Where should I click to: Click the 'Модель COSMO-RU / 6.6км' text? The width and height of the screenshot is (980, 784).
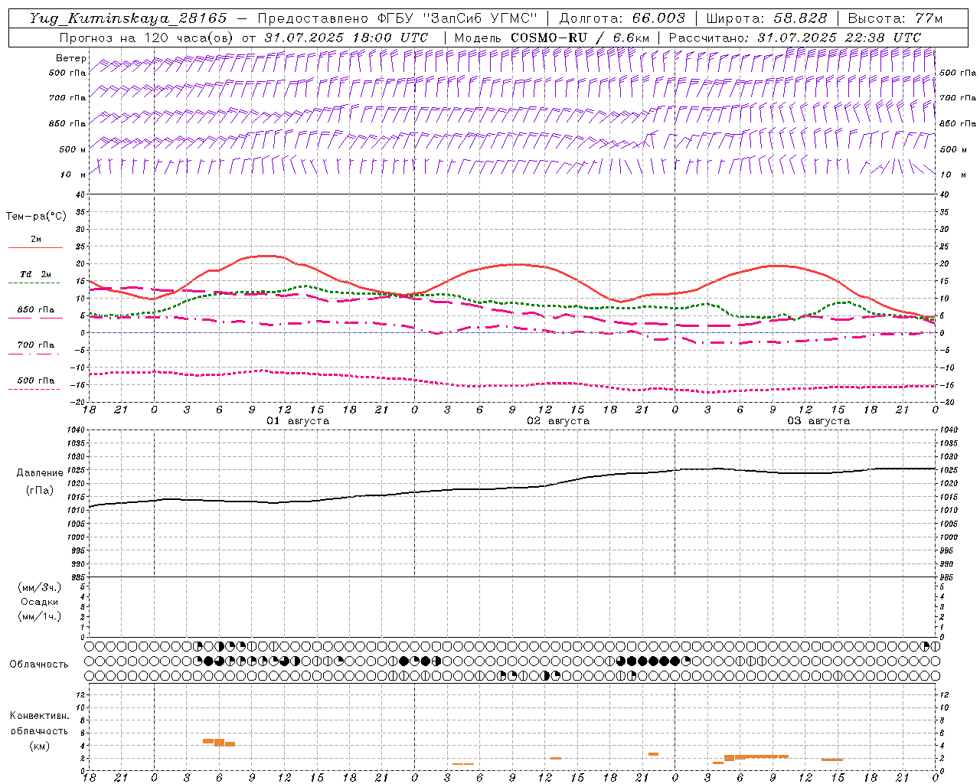click(552, 38)
